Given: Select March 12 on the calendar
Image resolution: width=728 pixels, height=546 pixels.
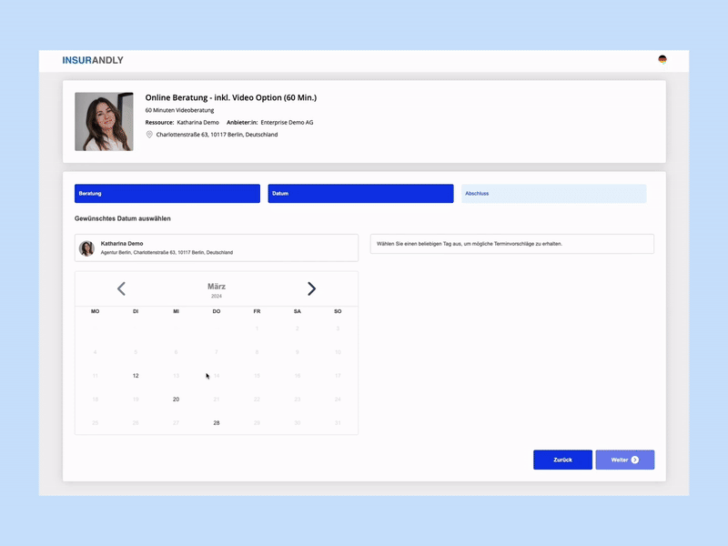Looking at the screenshot, I should [135, 375].
